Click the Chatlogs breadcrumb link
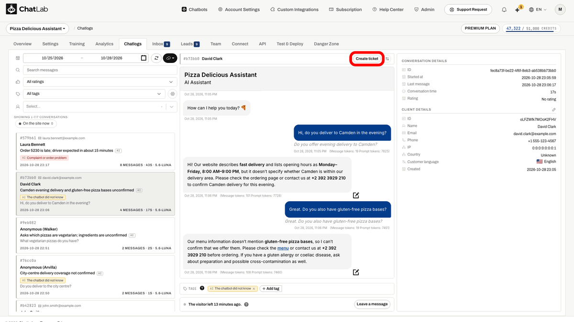 click(85, 29)
